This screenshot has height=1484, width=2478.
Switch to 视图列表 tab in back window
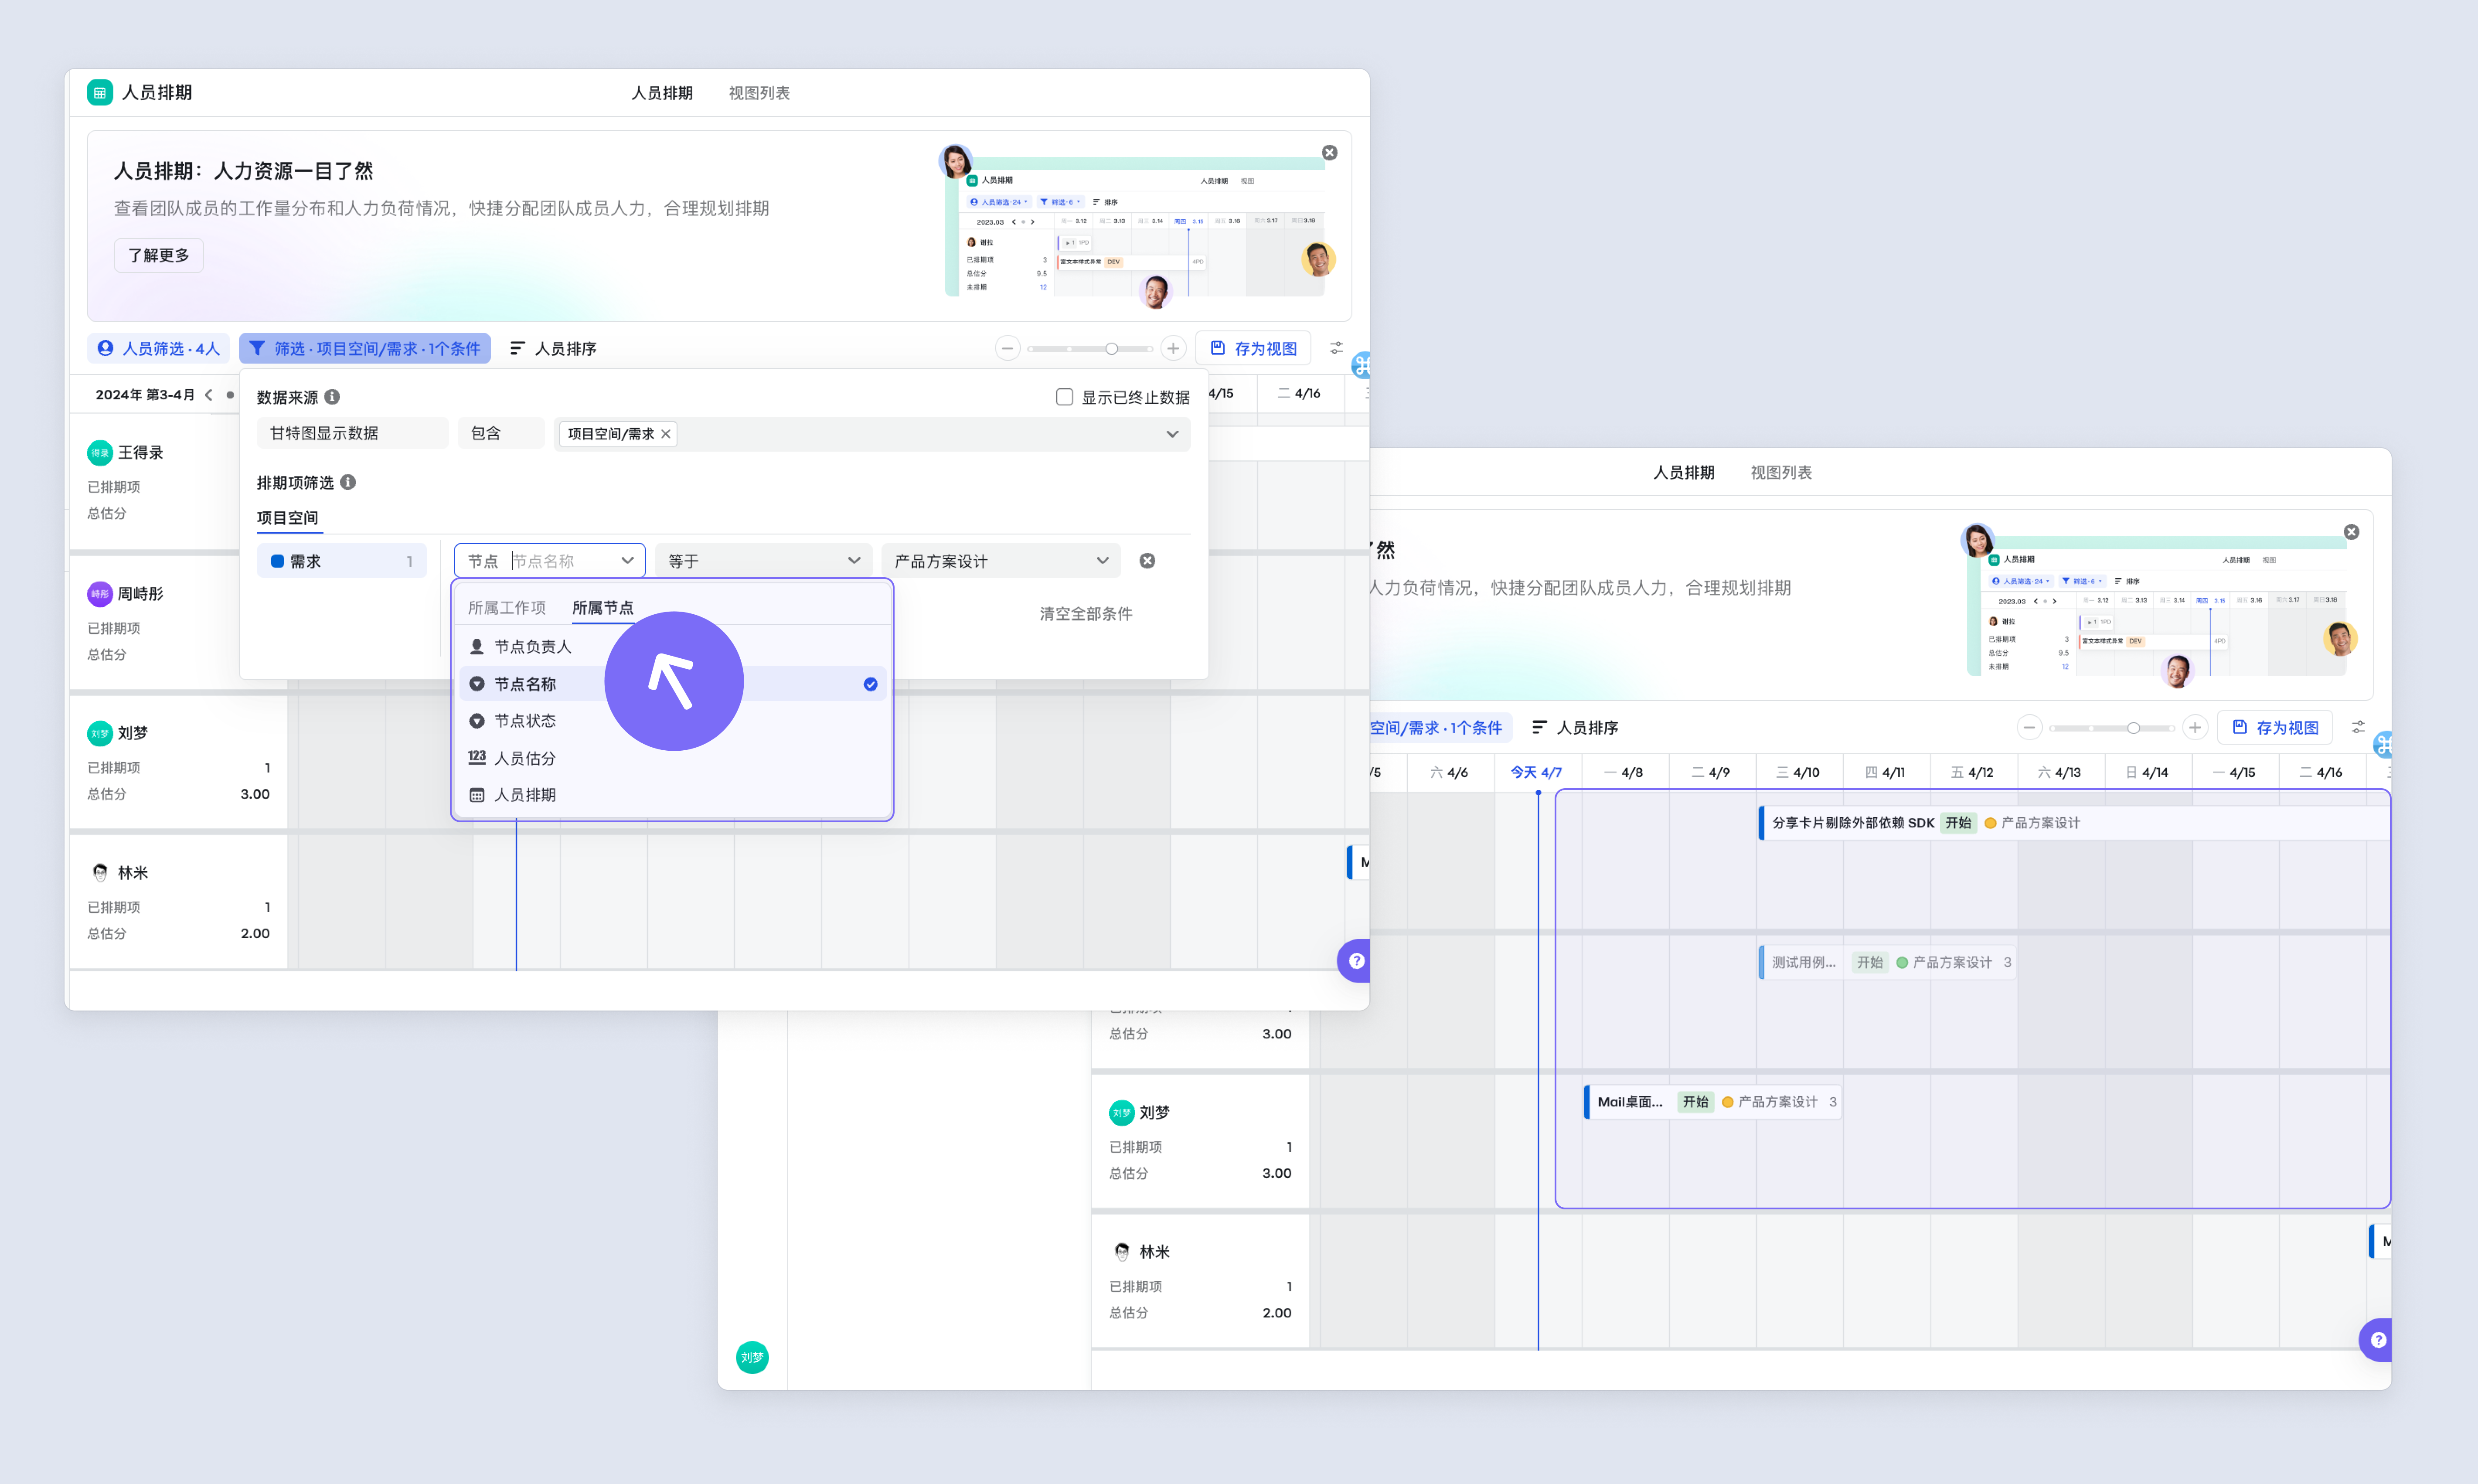[1781, 472]
